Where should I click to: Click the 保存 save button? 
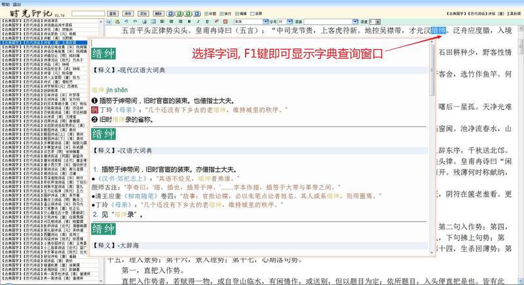[x=128, y=14]
